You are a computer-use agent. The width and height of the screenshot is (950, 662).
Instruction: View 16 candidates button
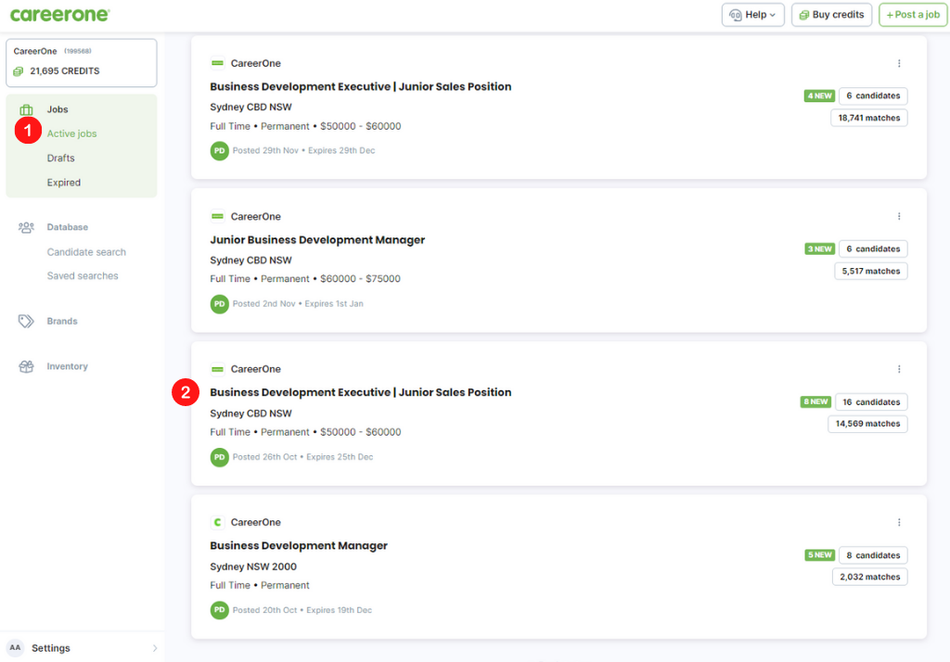(x=871, y=402)
